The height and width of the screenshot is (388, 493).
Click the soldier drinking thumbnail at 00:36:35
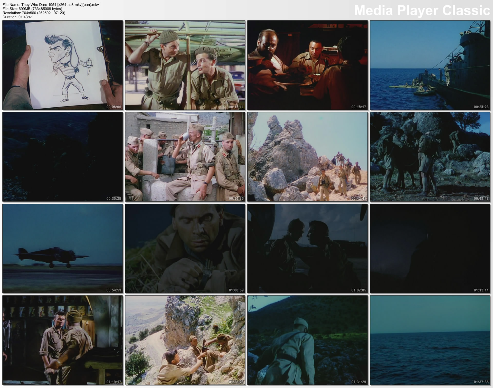click(185, 157)
